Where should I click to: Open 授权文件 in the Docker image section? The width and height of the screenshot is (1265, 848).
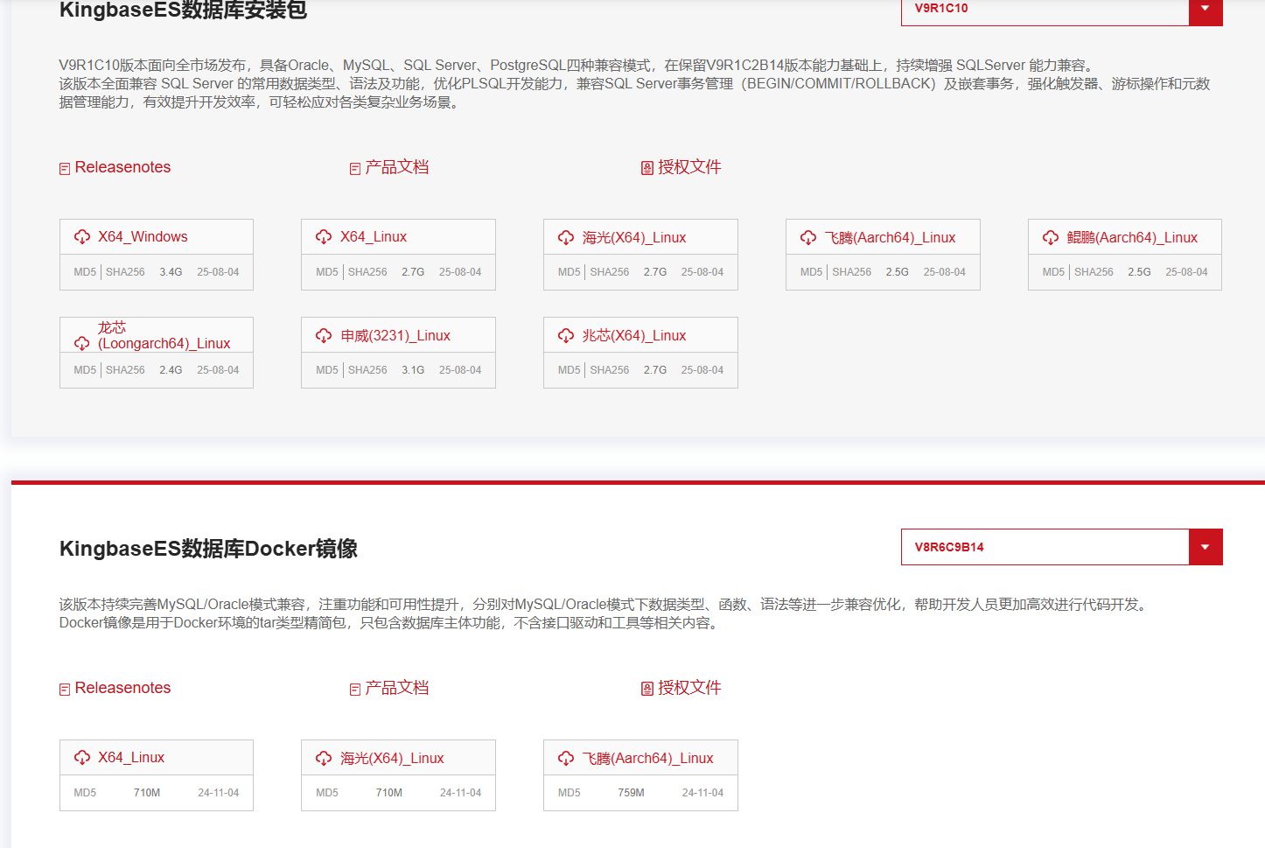[691, 688]
